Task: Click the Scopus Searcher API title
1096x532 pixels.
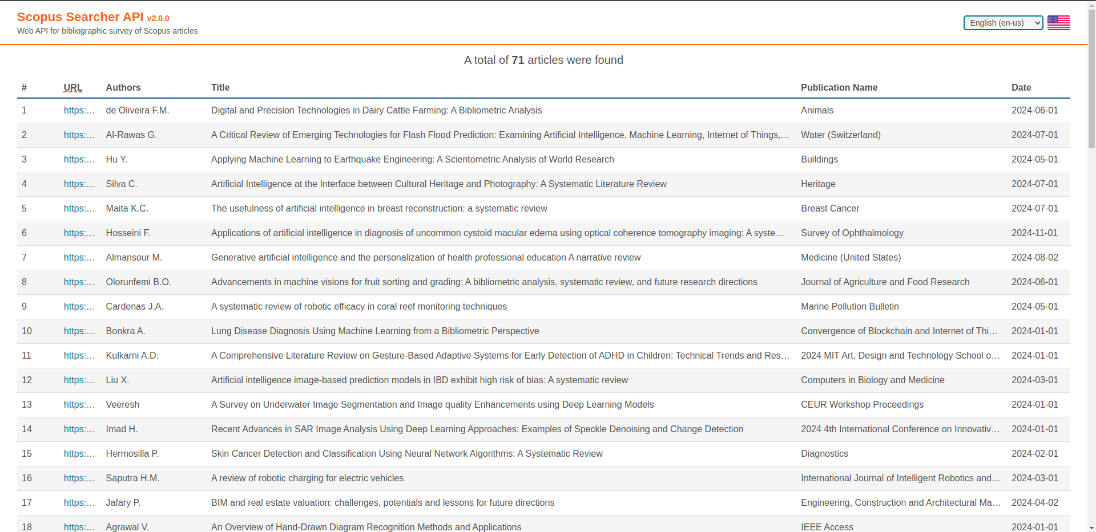Action: tap(80, 17)
